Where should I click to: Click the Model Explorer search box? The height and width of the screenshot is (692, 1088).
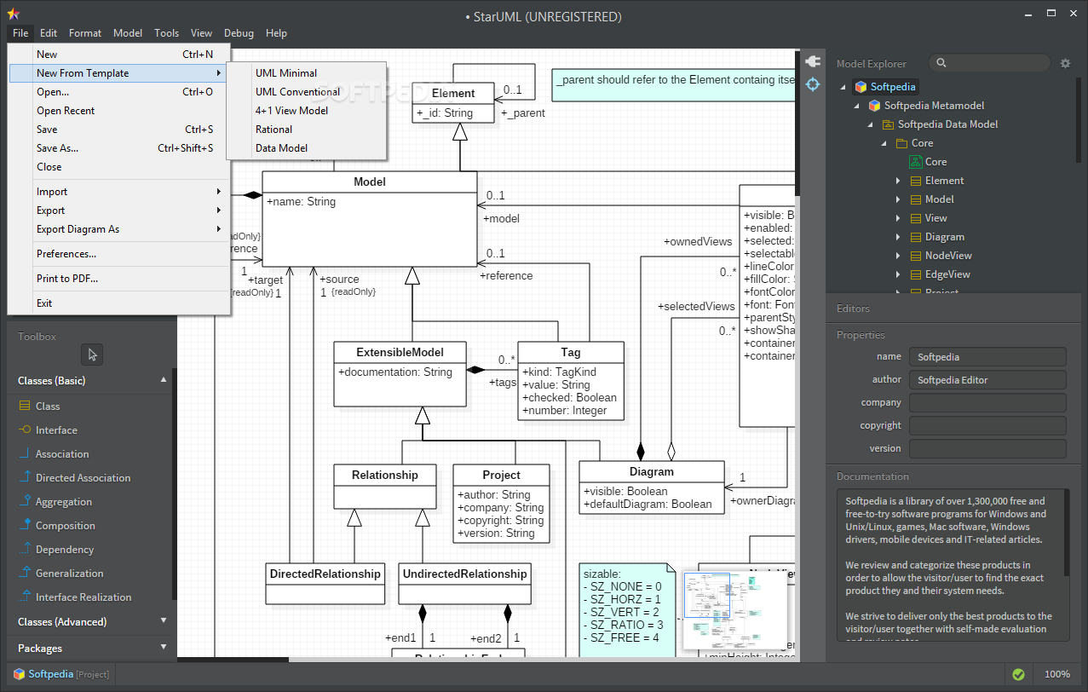[x=989, y=63]
